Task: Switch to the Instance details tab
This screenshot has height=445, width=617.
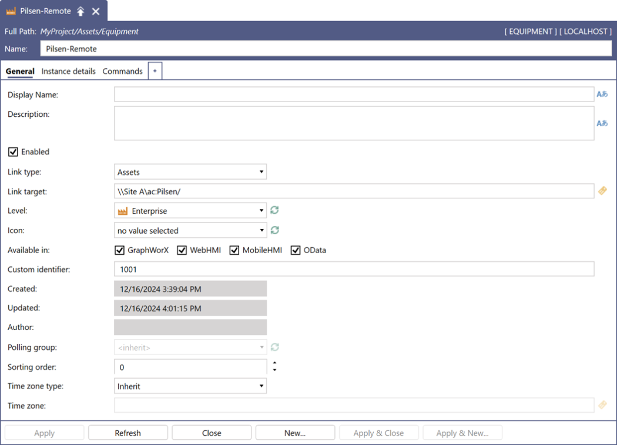Action: (x=69, y=71)
